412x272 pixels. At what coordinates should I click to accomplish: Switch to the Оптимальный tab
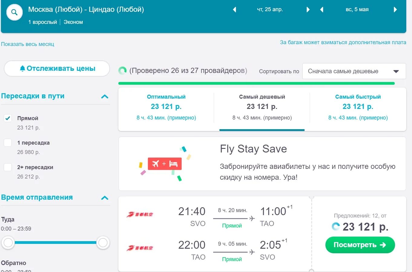click(x=166, y=107)
